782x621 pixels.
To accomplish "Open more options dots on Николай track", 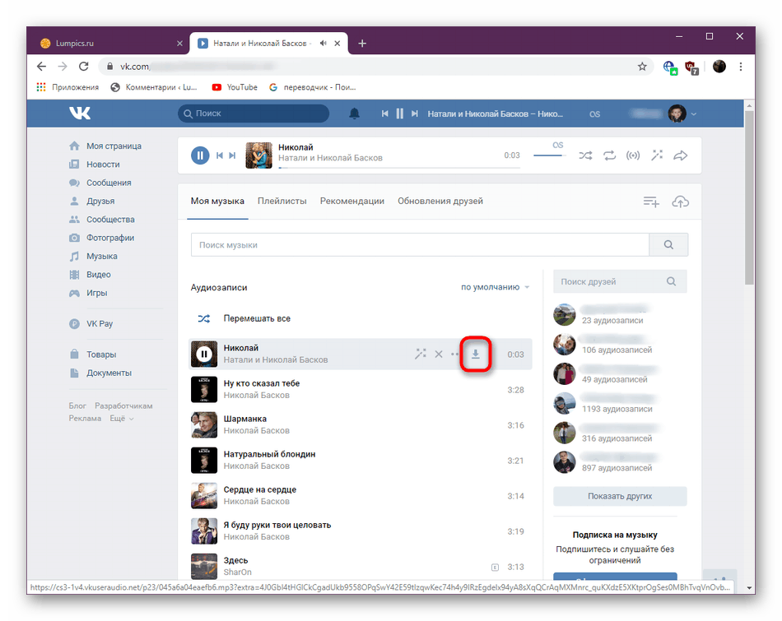I will click(454, 355).
